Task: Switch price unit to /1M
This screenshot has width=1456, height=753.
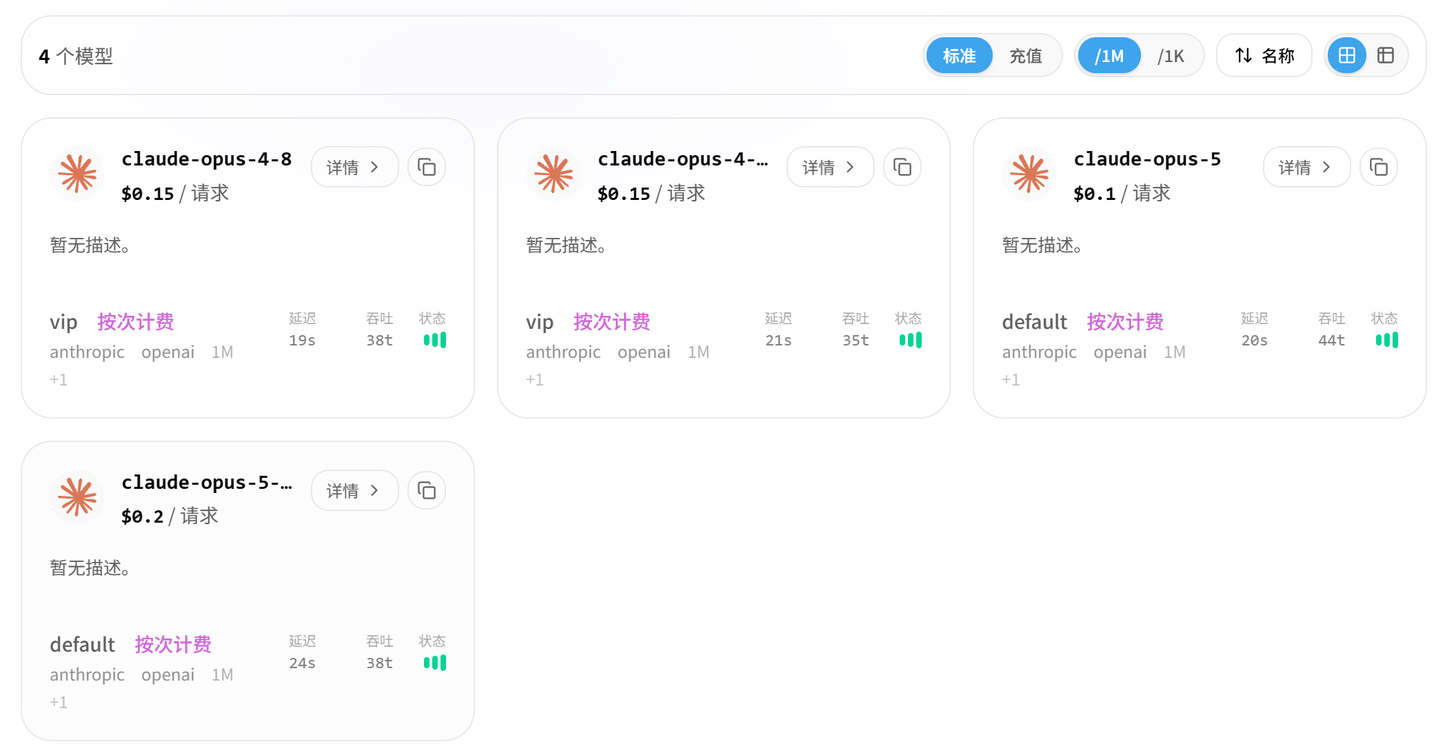Action: [x=1109, y=55]
